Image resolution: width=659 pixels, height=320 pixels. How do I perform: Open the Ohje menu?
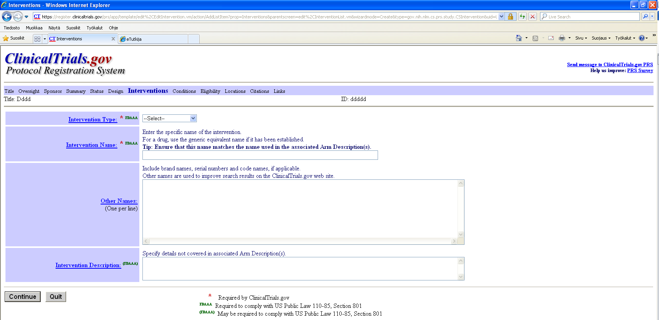[113, 28]
